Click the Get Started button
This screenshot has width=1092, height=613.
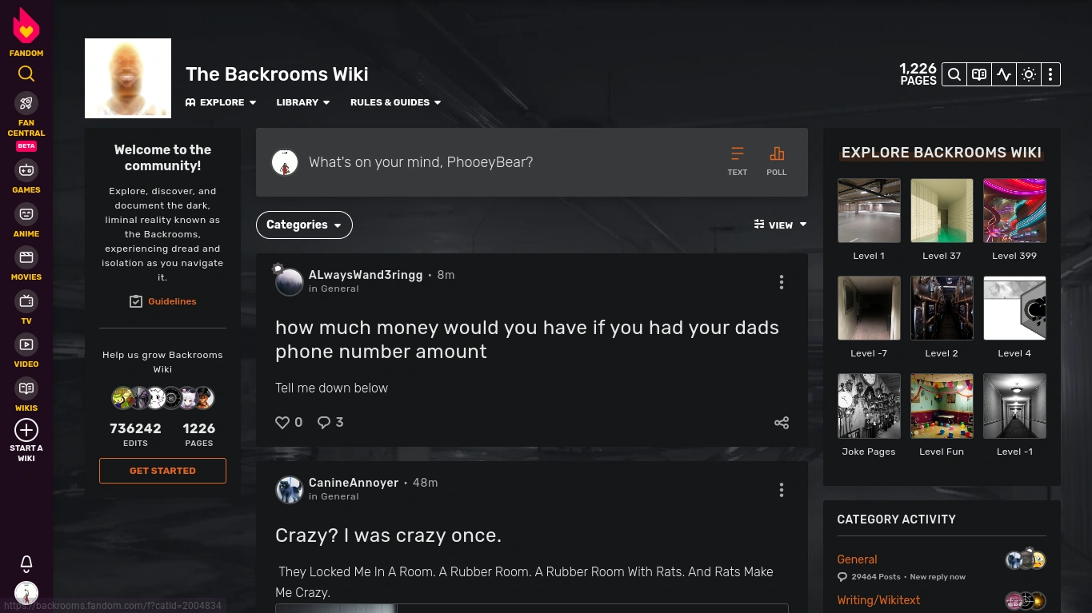point(162,471)
